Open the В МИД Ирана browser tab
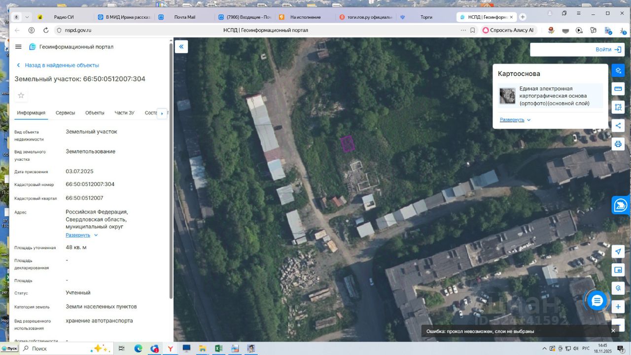 pos(124,17)
